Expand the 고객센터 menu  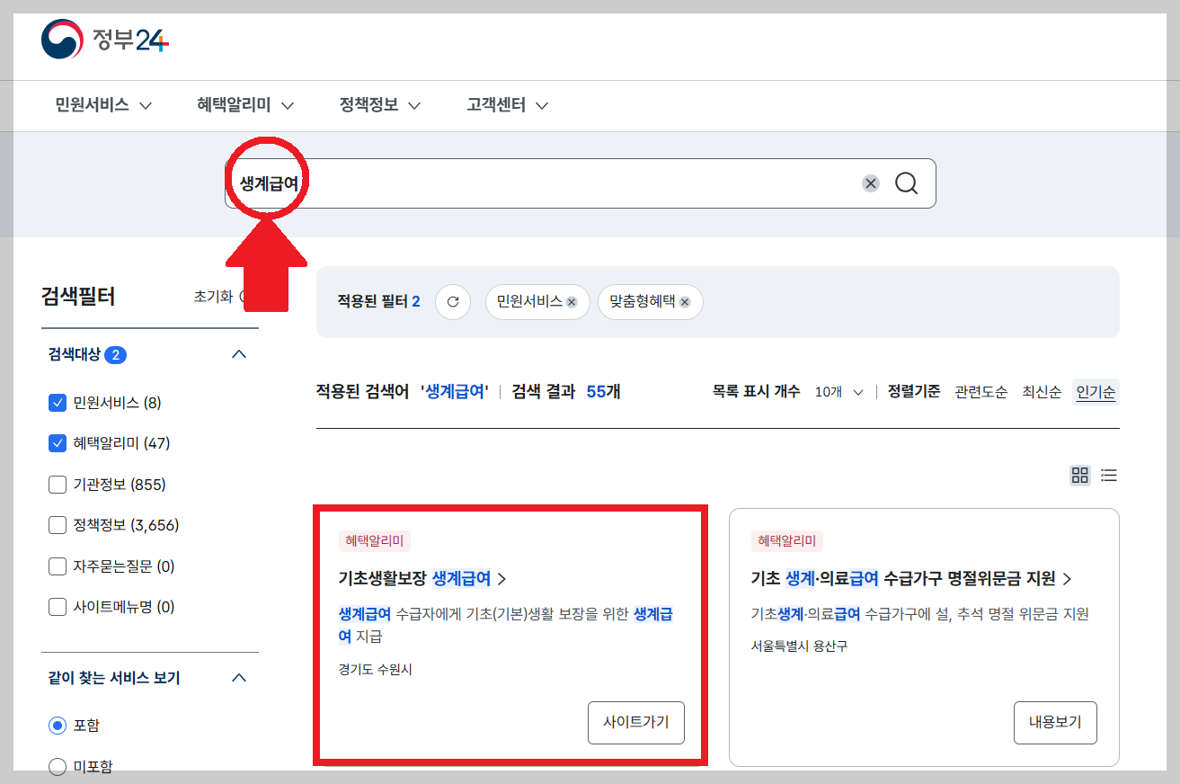click(497, 105)
